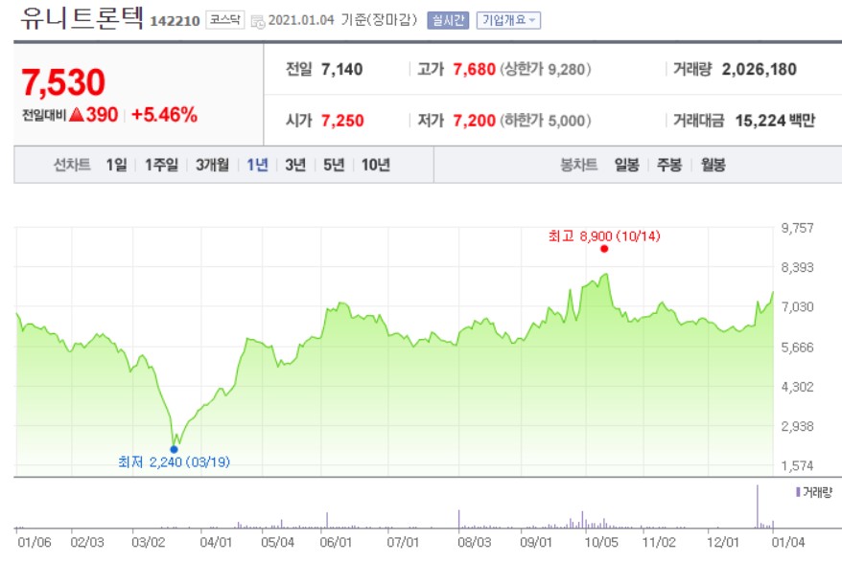Select the 1년 chart range
Viewport: 842px width, 562px height.
click(x=257, y=165)
